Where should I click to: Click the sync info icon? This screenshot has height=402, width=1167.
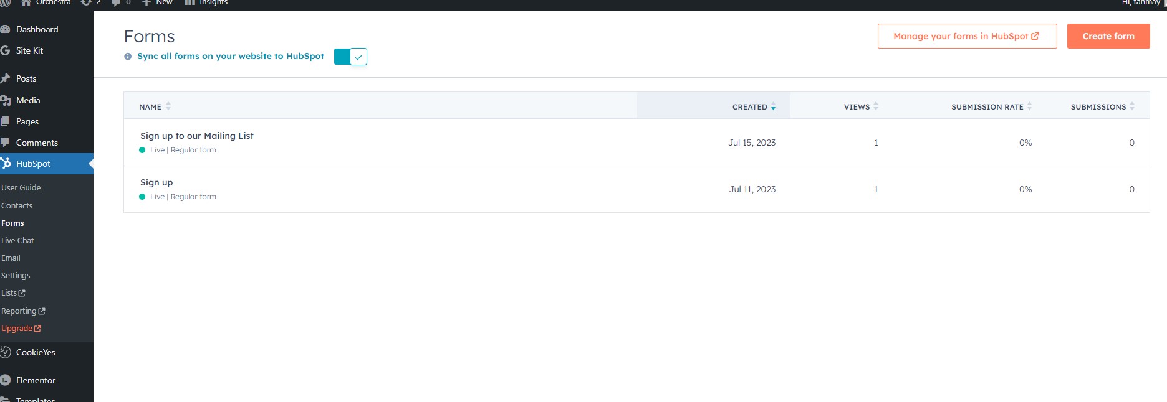click(128, 56)
